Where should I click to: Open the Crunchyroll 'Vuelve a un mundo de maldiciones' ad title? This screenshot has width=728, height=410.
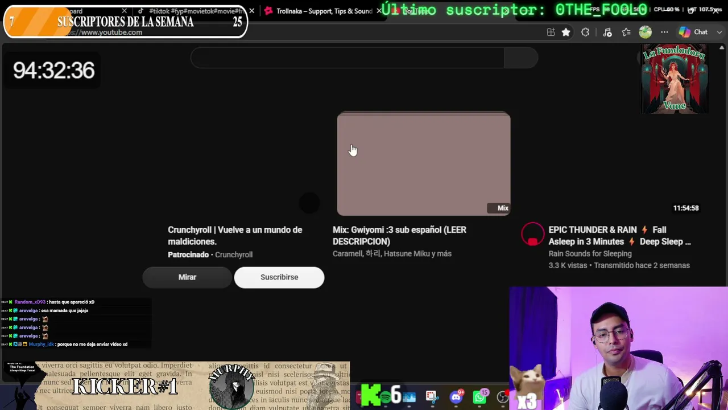click(x=235, y=236)
